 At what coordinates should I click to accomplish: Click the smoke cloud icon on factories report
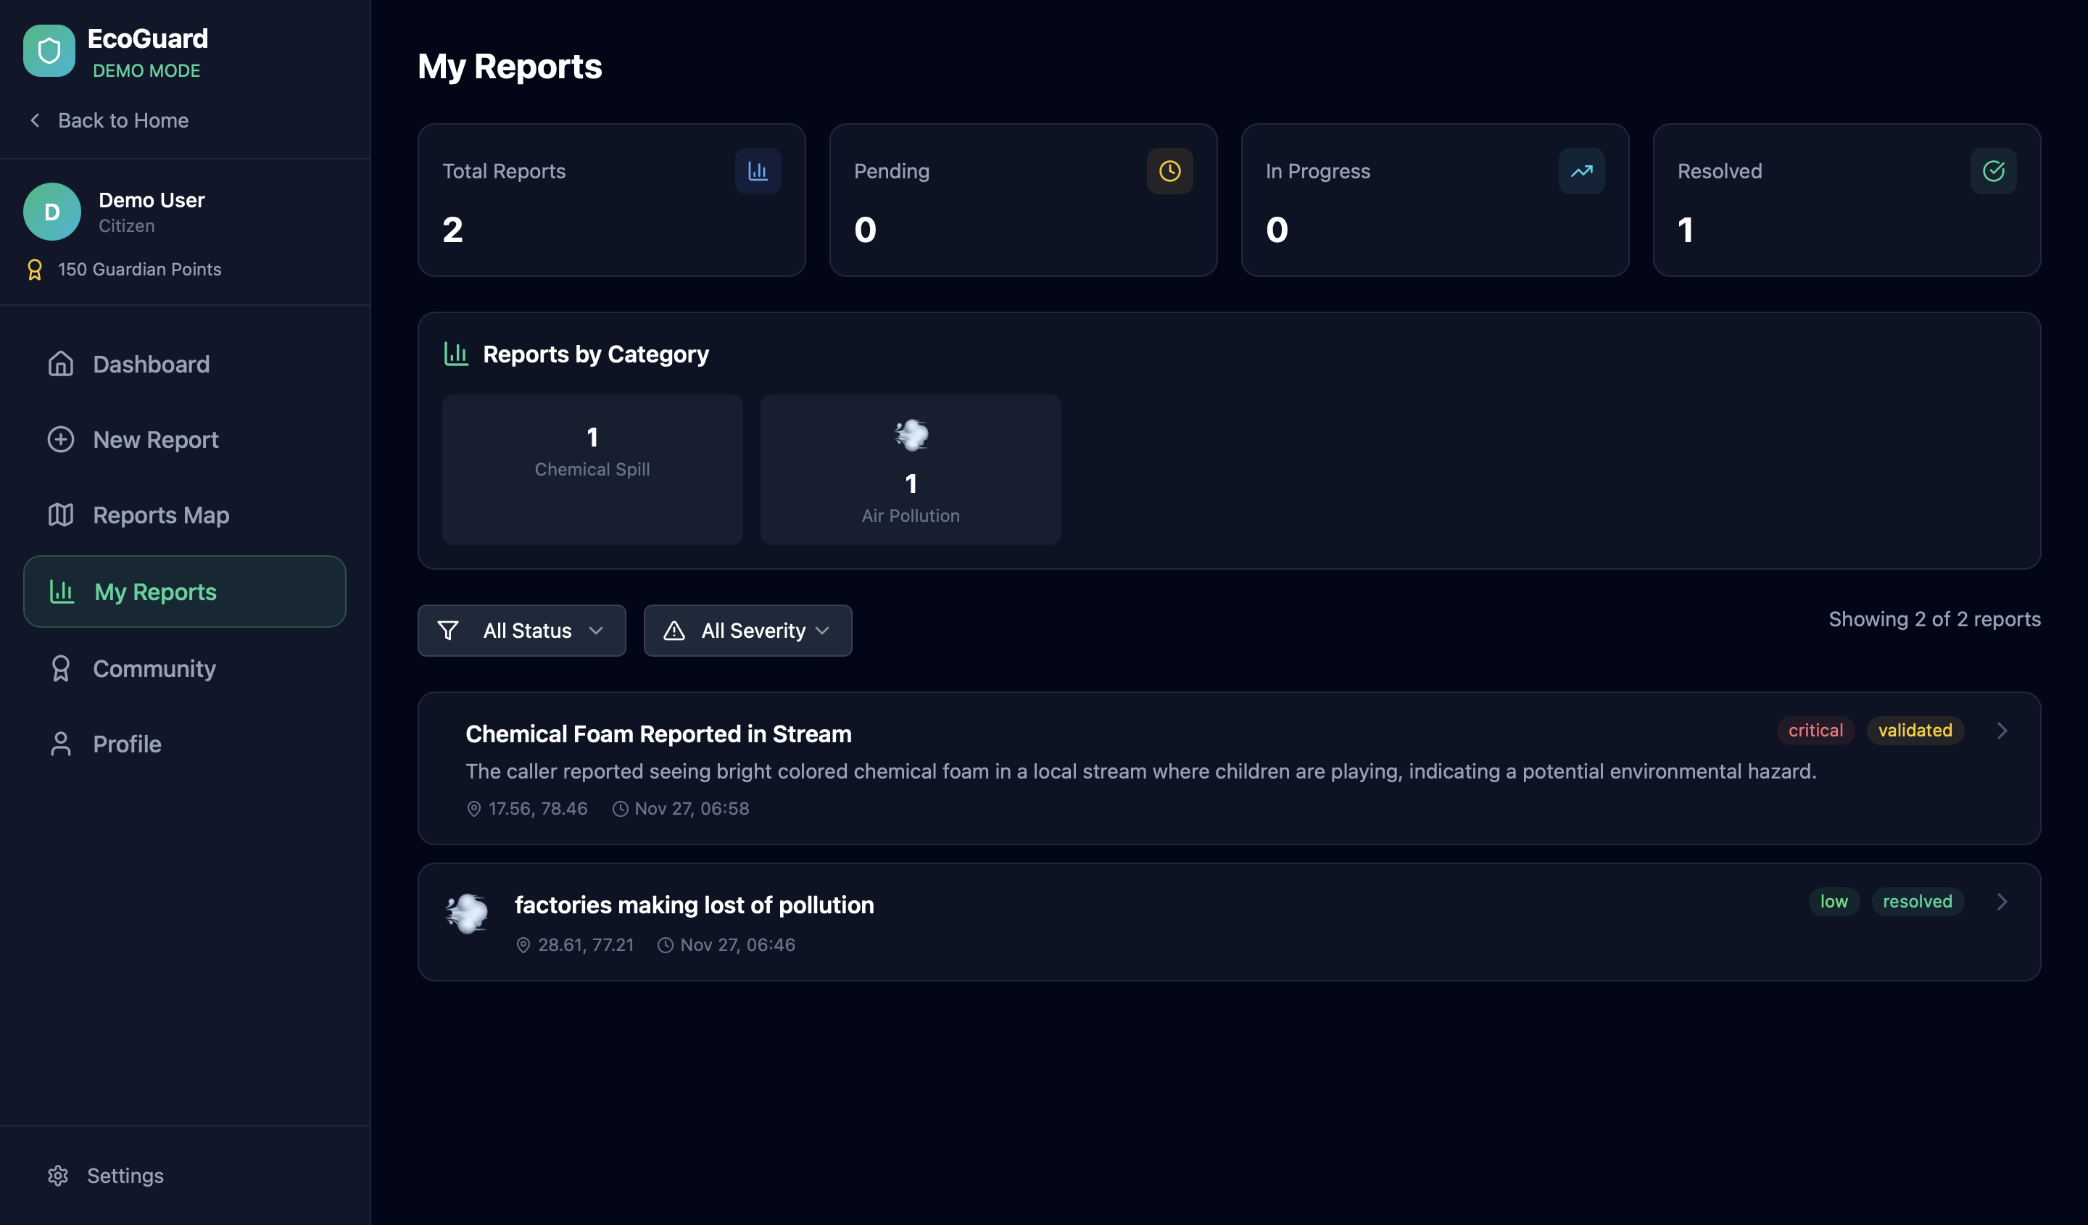pos(468,913)
